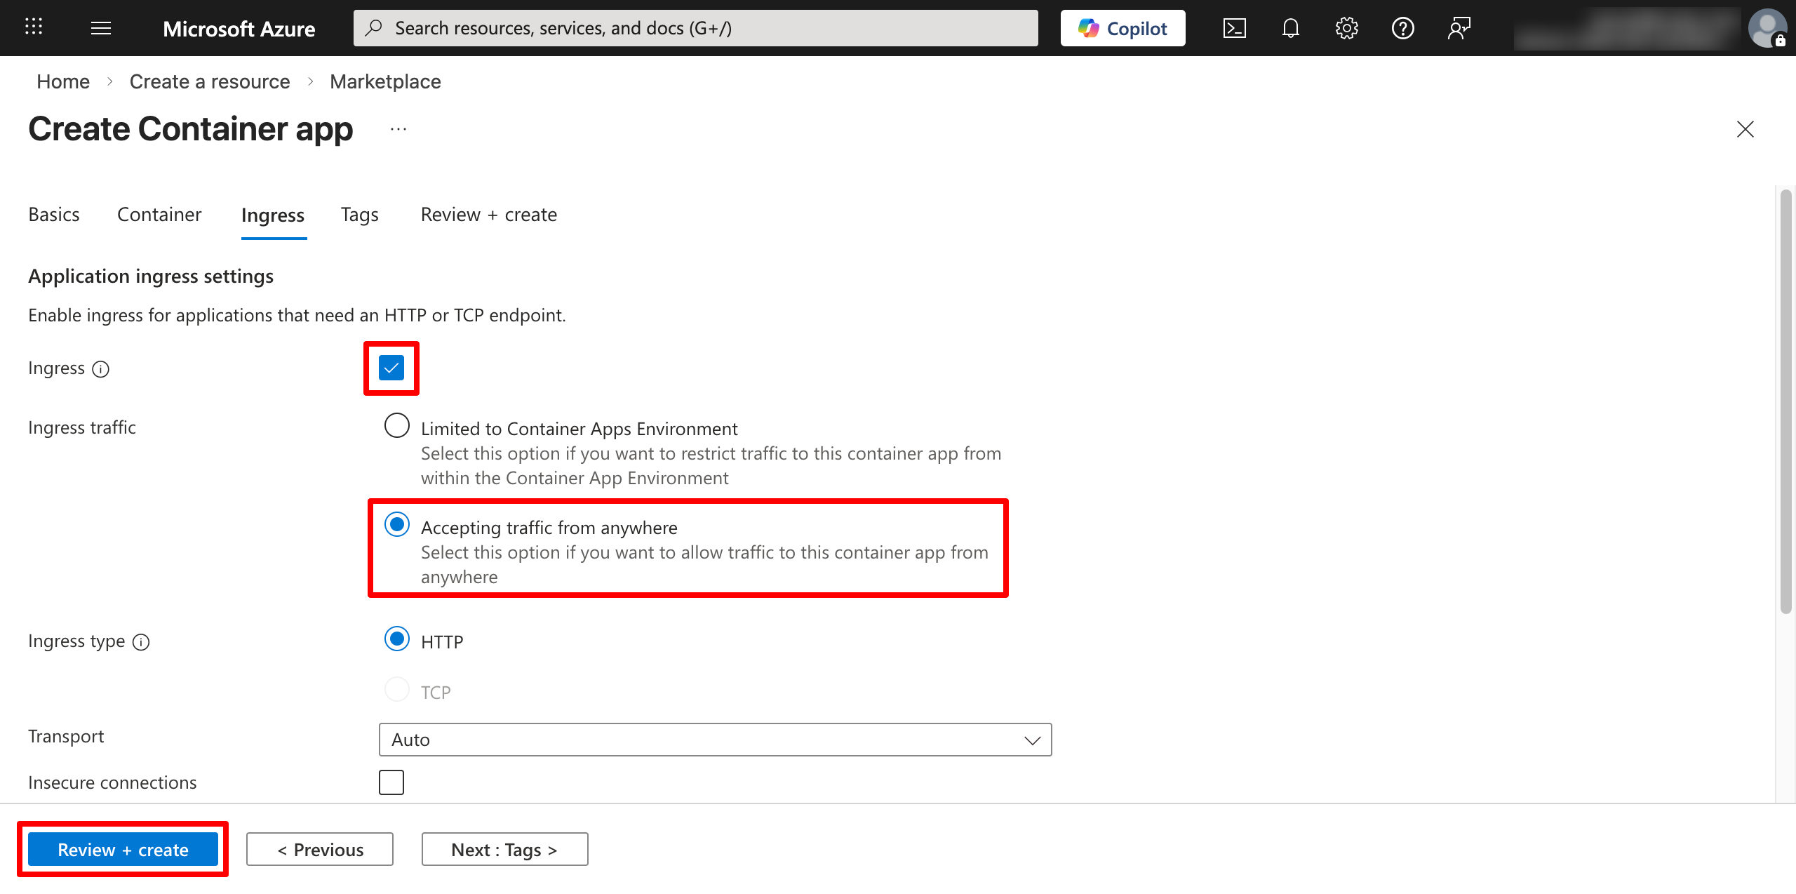The width and height of the screenshot is (1796, 894).
Task: Click the Review + create button
Action: tap(123, 850)
